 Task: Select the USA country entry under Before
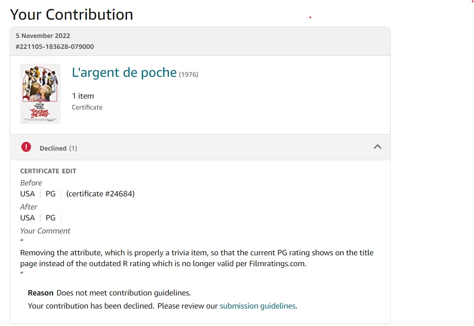point(27,193)
